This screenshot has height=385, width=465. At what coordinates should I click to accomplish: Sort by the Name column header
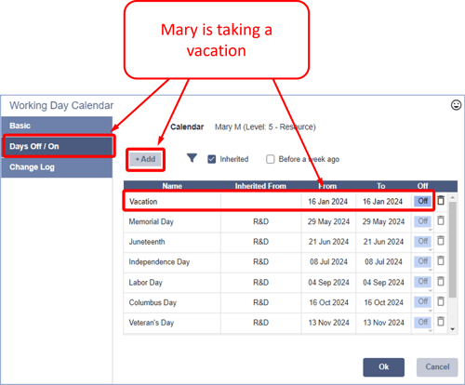(172, 186)
